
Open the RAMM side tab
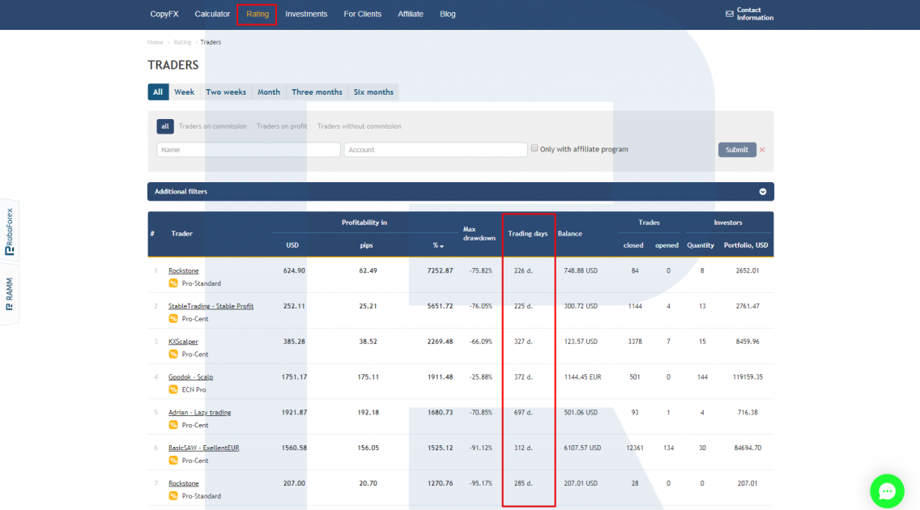pyautogui.click(x=10, y=294)
